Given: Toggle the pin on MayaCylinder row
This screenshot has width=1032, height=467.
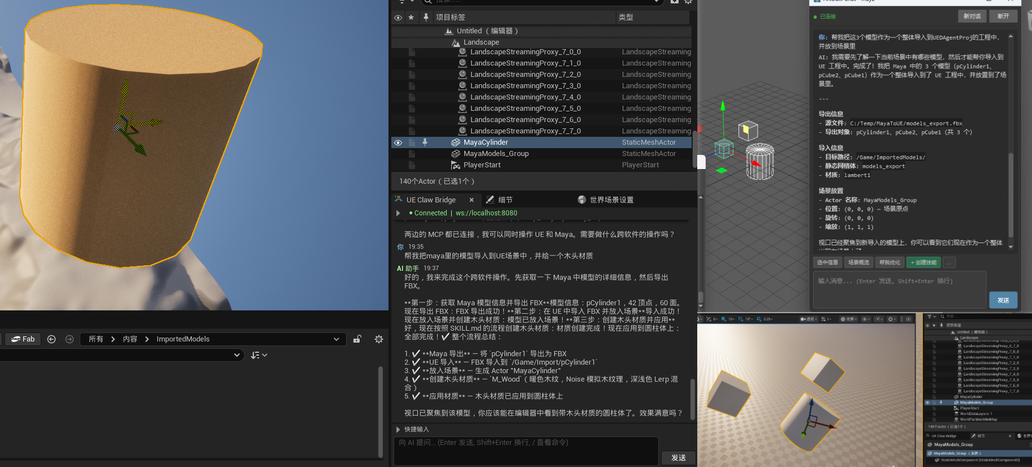Looking at the screenshot, I should coord(425,142).
